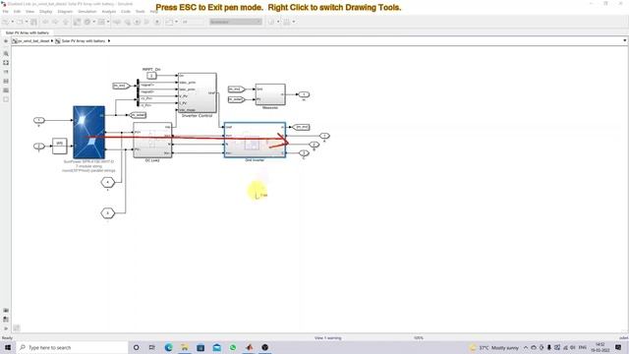This screenshot has height=354, width=629.
Task: Click the Image tool in palette
Action: (x=6, y=90)
